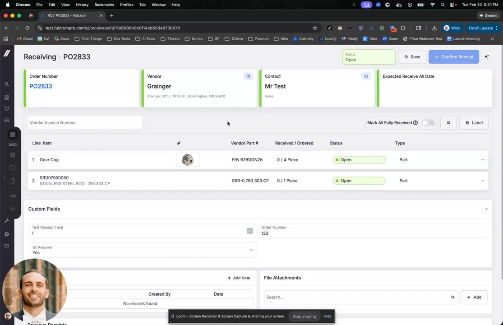The height and width of the screenshot is (325, 503).
Task: Open the Contact card details icon
Action: 366,76
